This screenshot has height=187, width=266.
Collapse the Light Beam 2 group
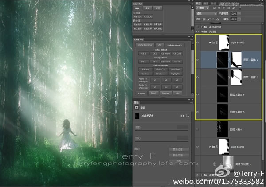(210, 43)
